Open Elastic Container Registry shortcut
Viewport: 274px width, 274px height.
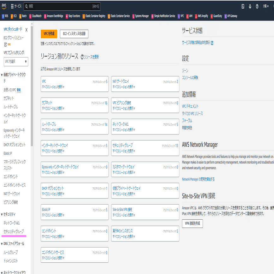(94, 16)
